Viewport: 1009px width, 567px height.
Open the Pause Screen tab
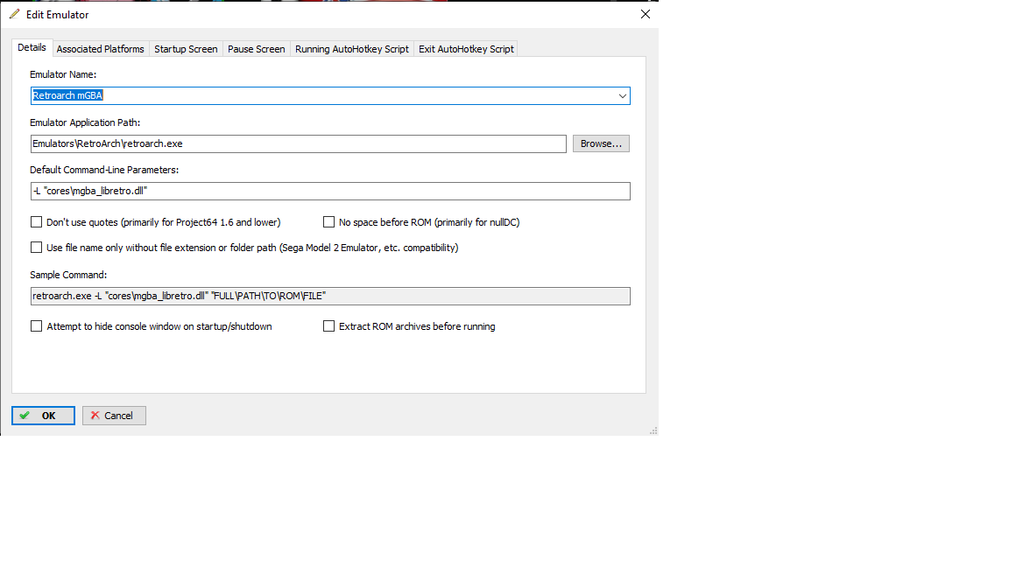(x=256, y=49)
